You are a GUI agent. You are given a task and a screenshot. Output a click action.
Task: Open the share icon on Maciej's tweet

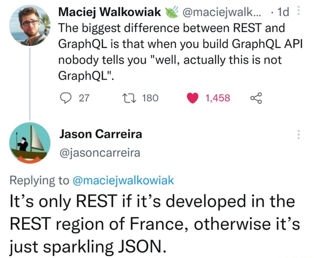pyautogui.click(x=256, y=98)
